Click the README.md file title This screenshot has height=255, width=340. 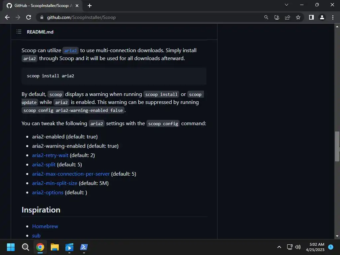pyautogui.click(x=40, y=32)
